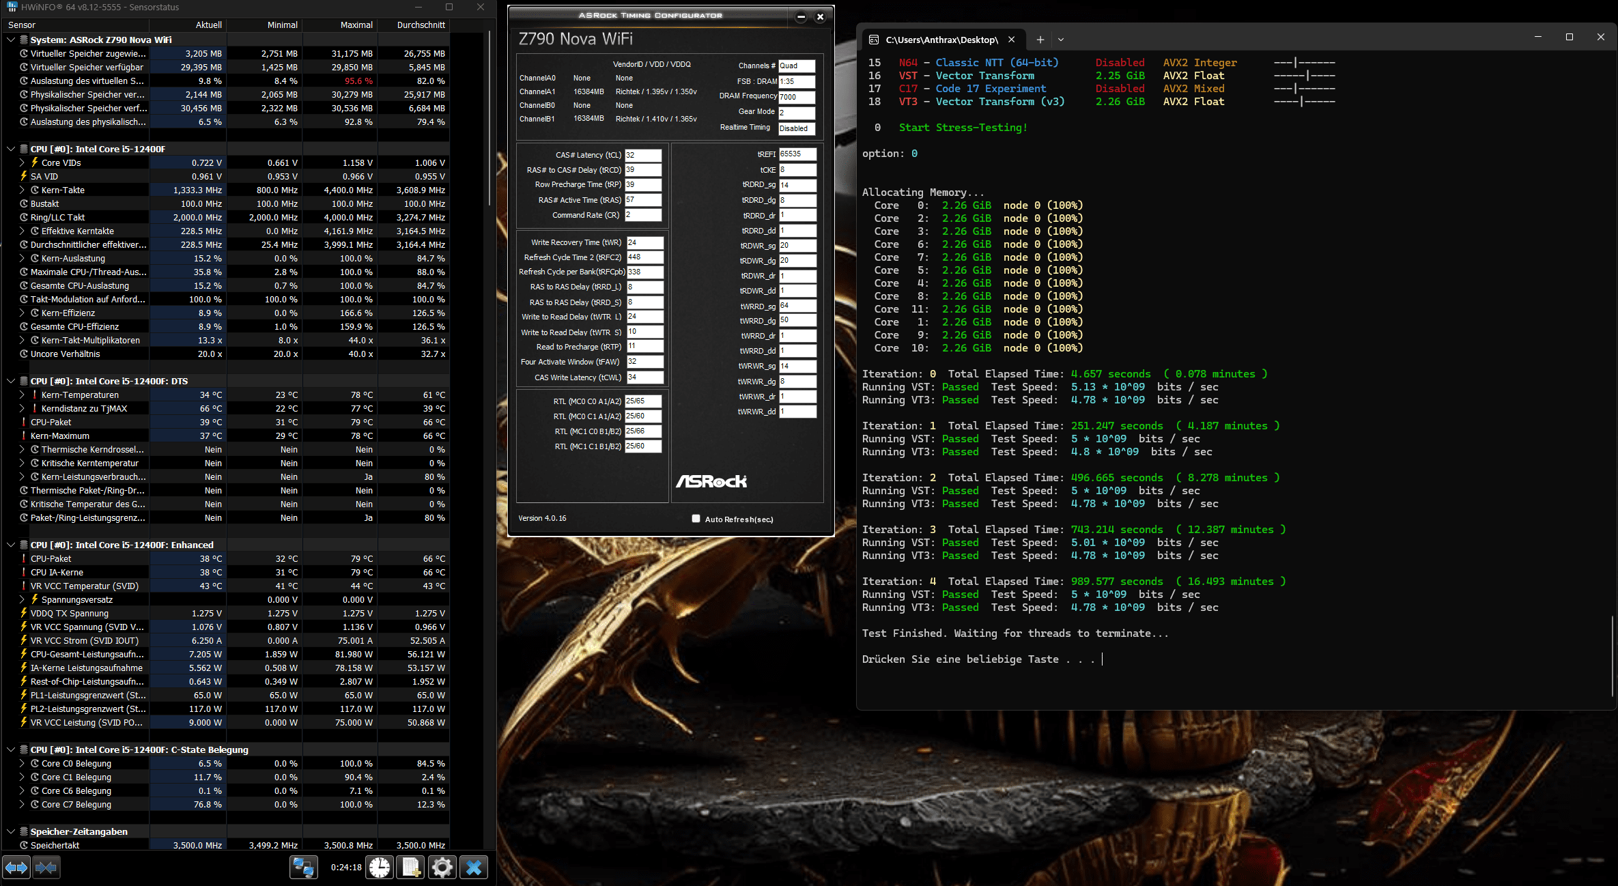Viewport: 1618px width, 886px height.
Task: Collapse CPU i5-12400F DTS group
Action: (11, 381)
